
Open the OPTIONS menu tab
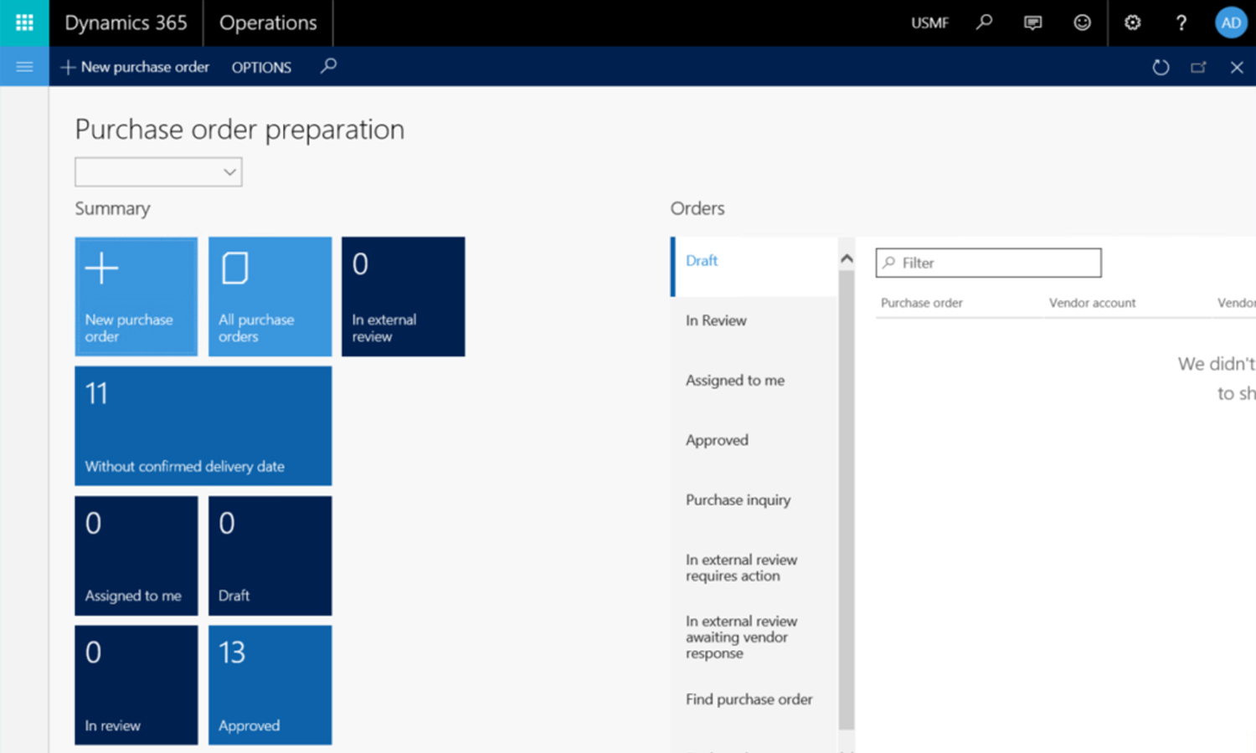pos(261,67)
